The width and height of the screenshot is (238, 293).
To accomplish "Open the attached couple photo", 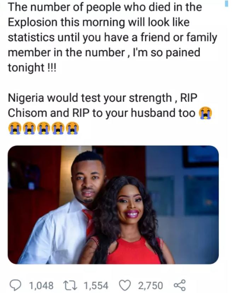I will [x=113, y=205].
